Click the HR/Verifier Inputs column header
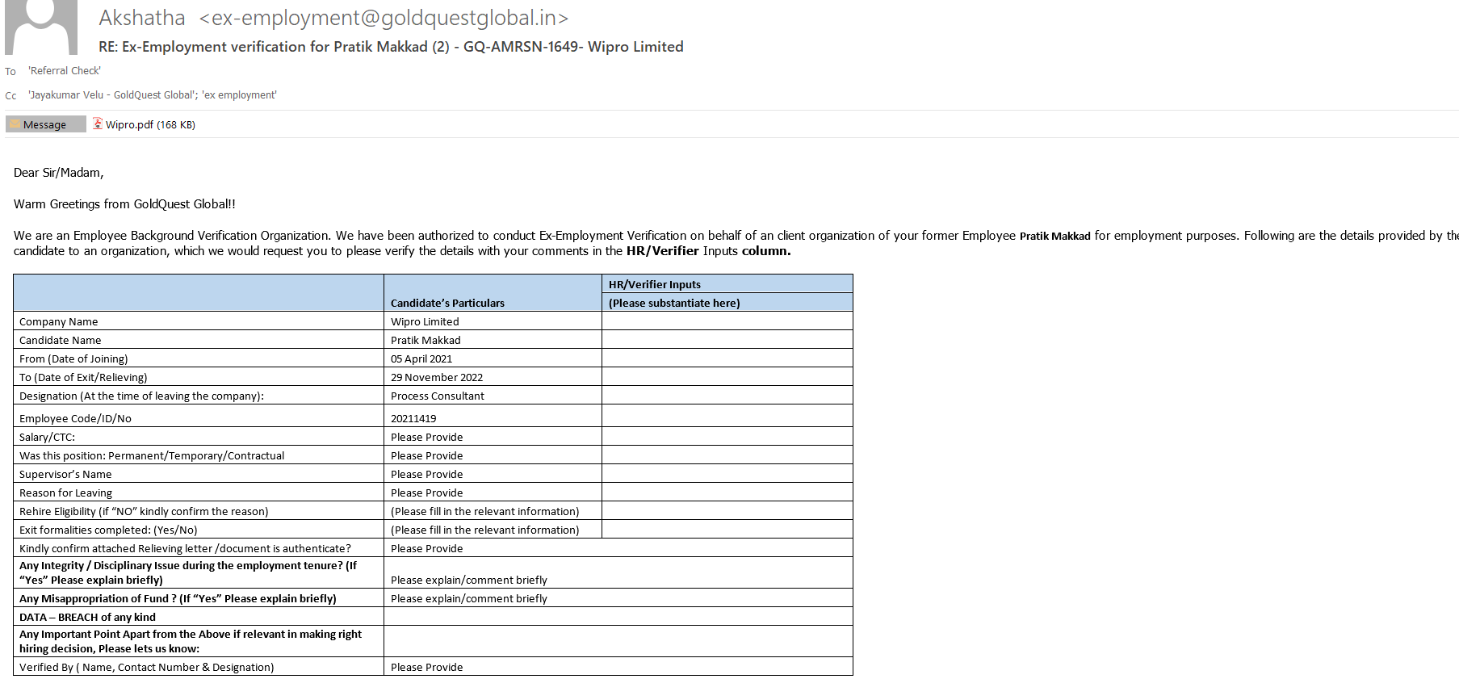This screenshot has height=679, width=1459. (x=655, y=284)
